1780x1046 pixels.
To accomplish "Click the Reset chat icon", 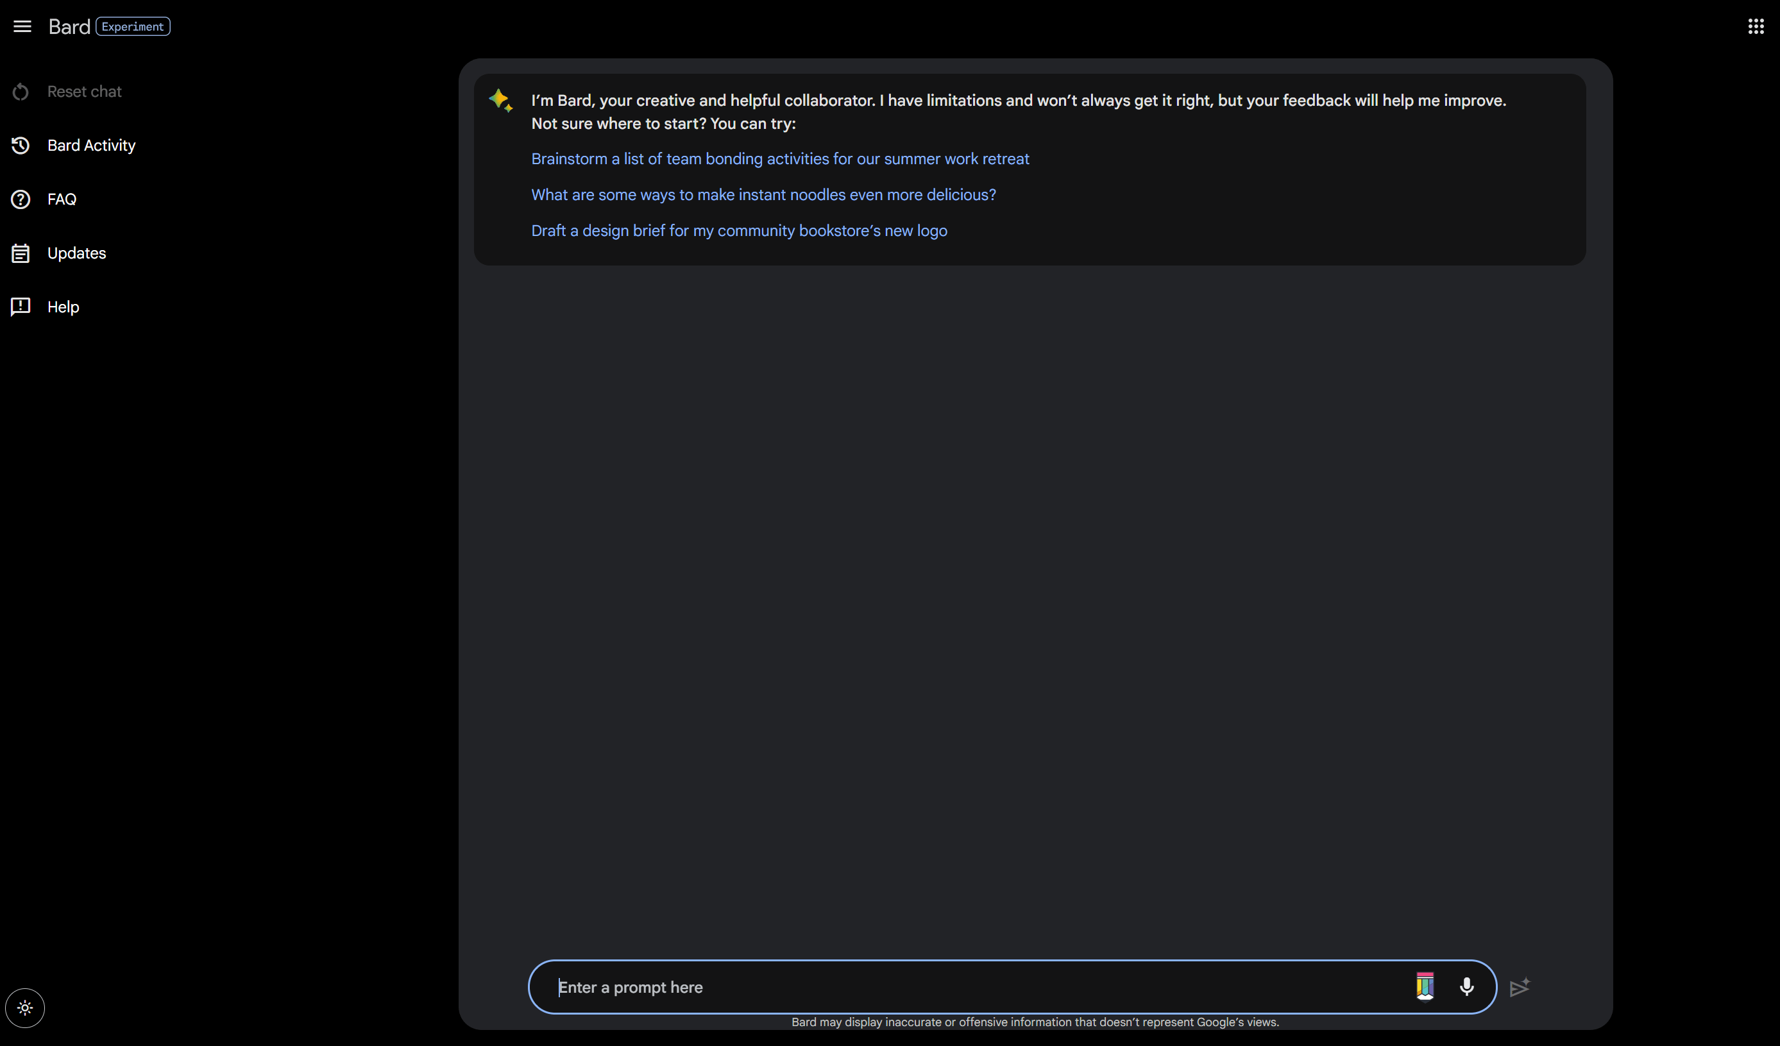I will (x=21, y=92).
